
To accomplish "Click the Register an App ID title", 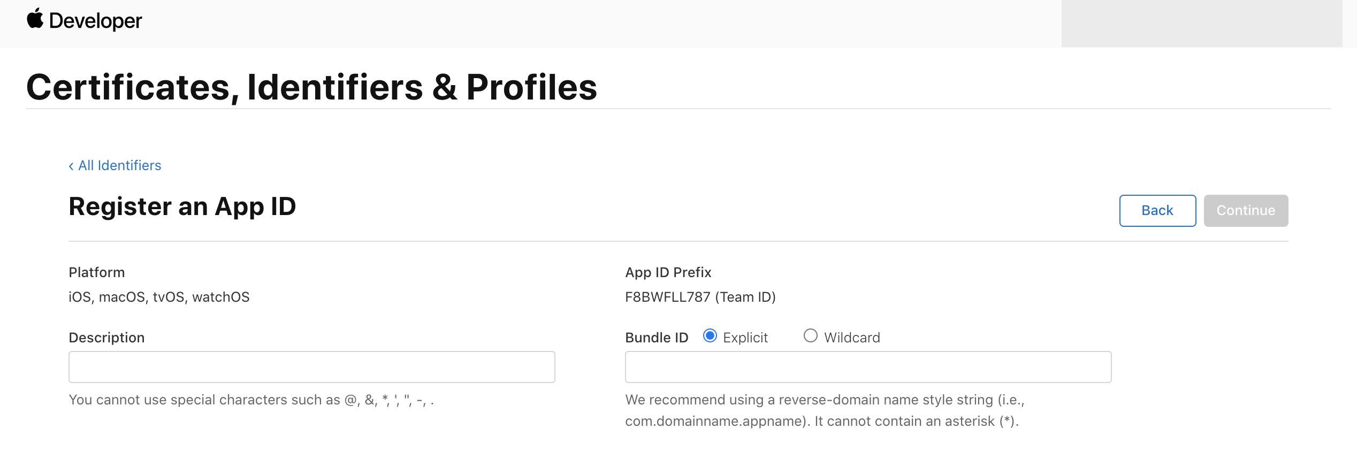I will point(182,206).
